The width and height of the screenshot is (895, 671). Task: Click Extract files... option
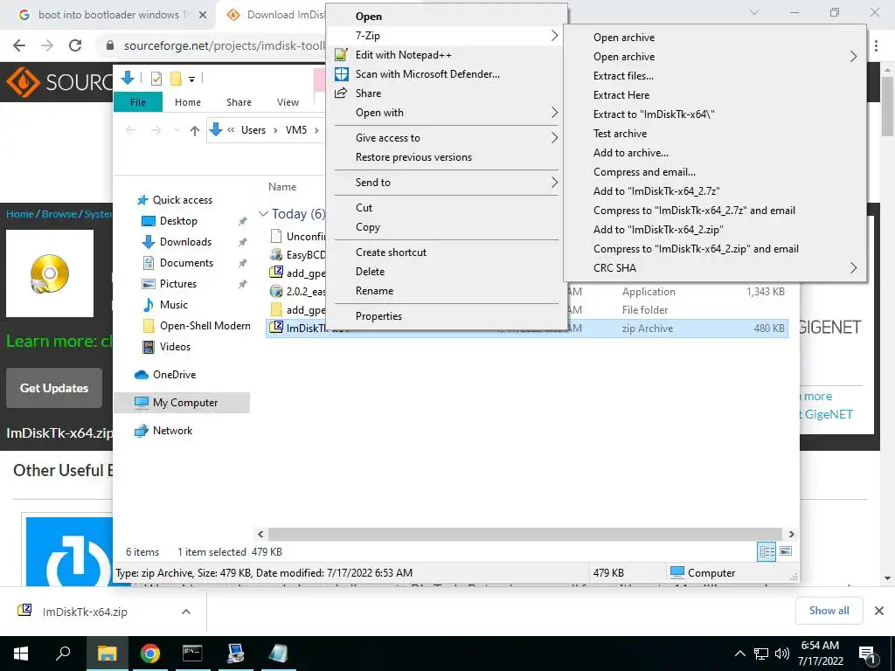point(623,76)
